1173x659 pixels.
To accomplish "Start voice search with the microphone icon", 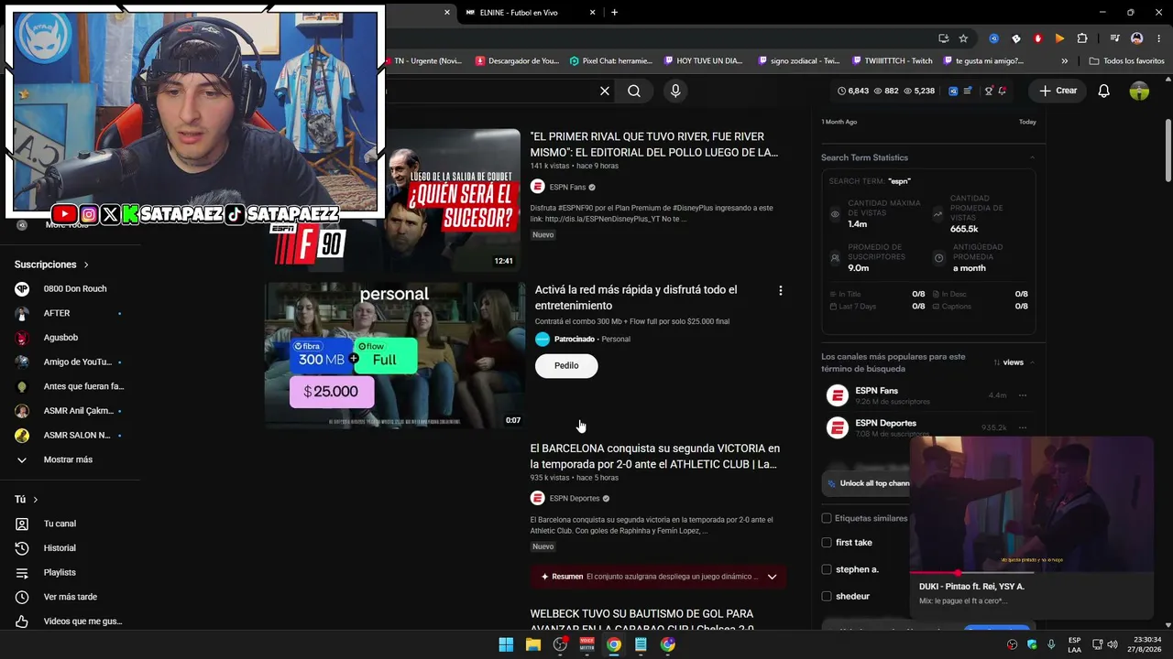I will click(x=675, y=91).
